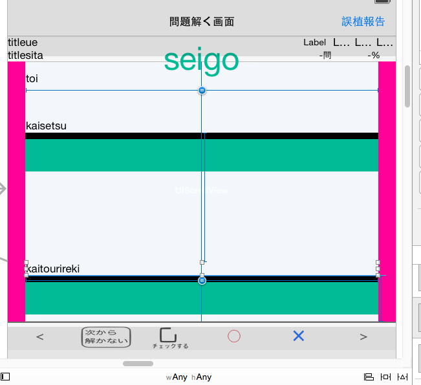Toggle the document outline panel icon
Viewport: 421px width, 385px height.
click(x=5, y=377)
